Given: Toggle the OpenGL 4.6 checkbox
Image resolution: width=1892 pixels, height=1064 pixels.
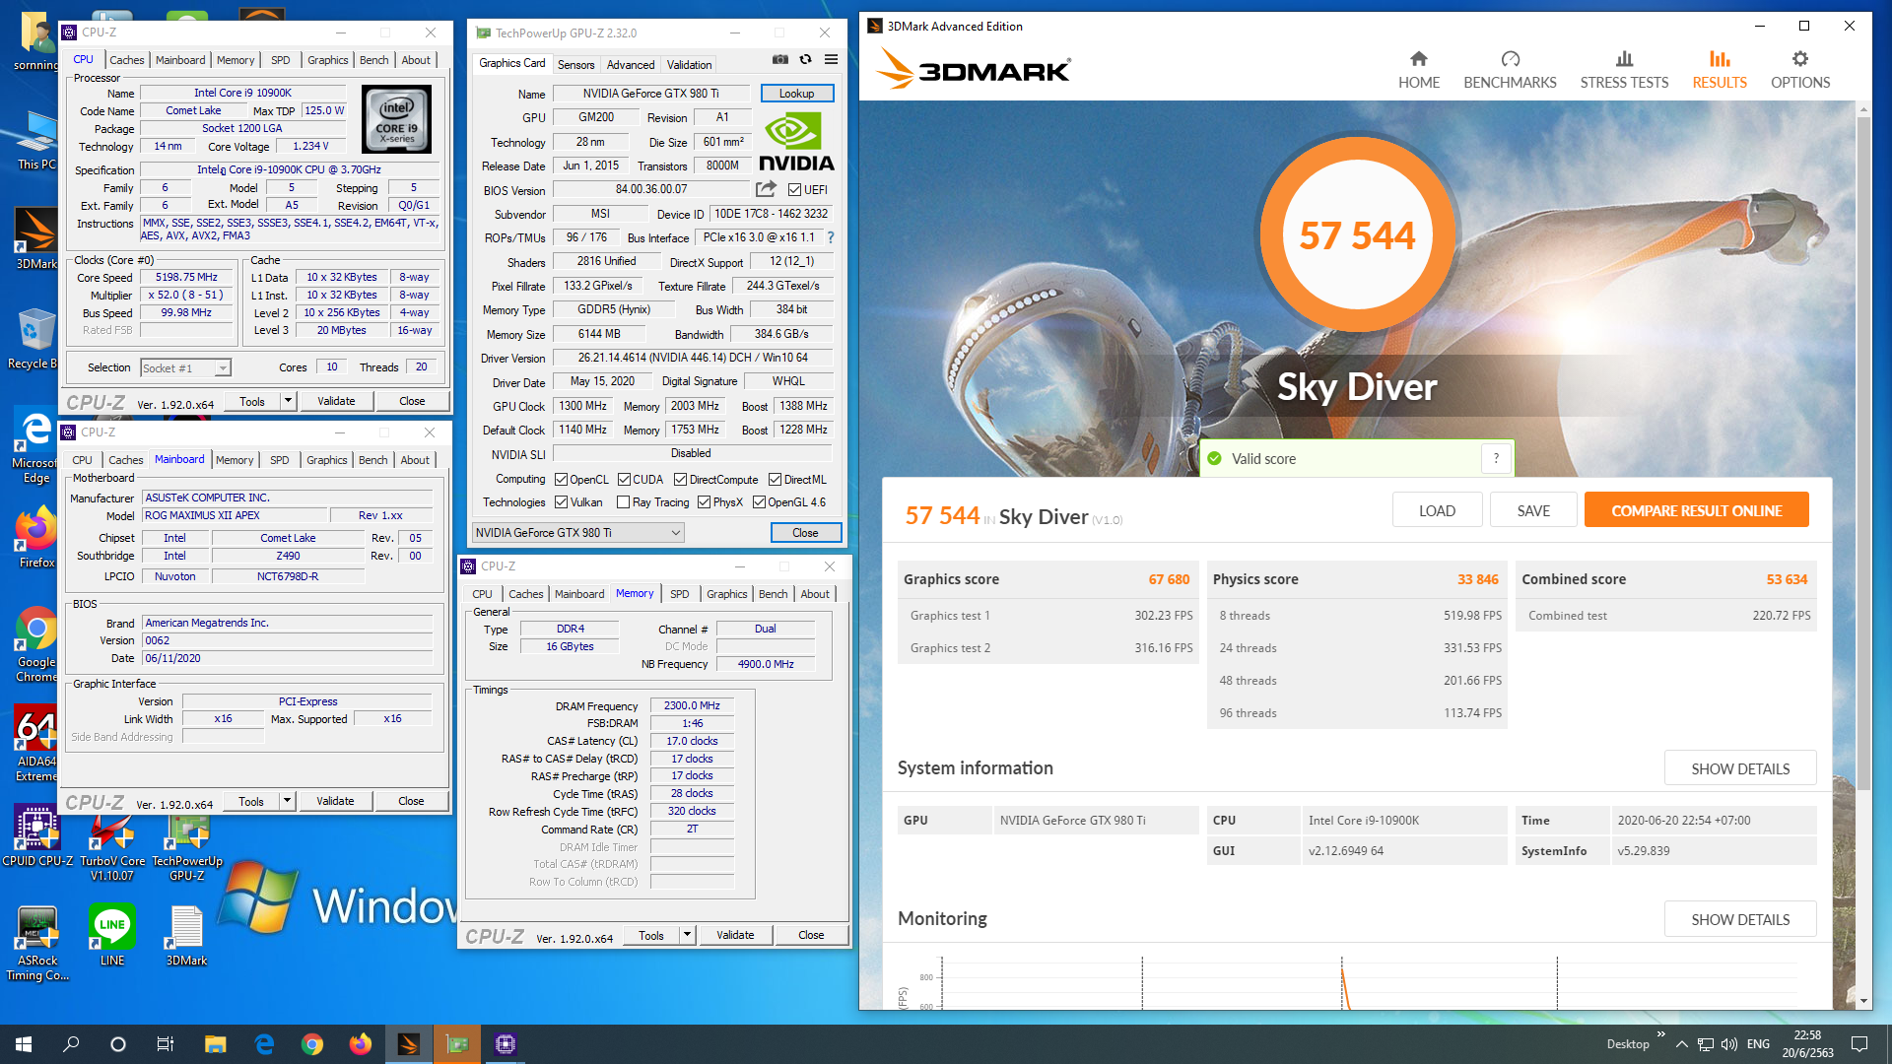Looking at the screenshot, I should (759, 502).
